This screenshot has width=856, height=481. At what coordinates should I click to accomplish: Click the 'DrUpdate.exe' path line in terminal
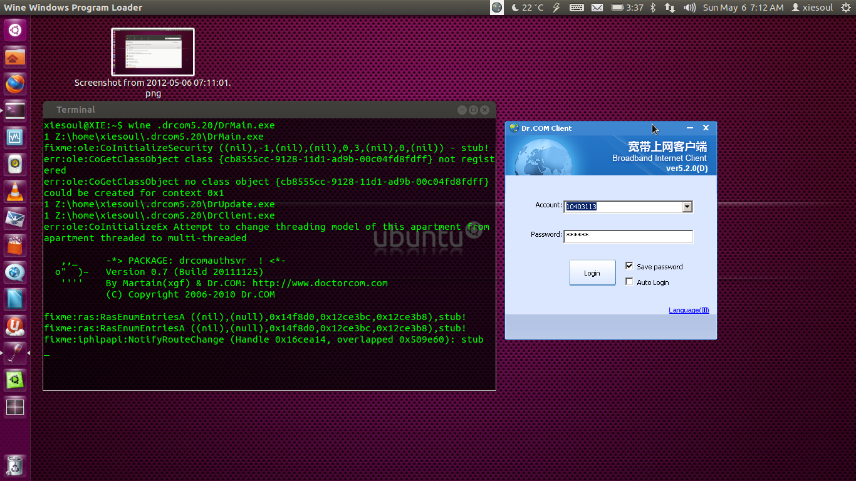159,204
